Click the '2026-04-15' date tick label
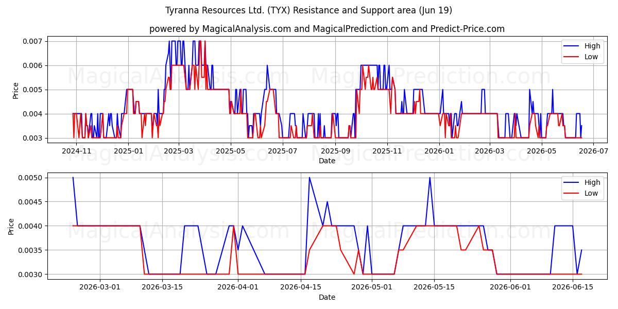618x309 pixels. [300, 287]
